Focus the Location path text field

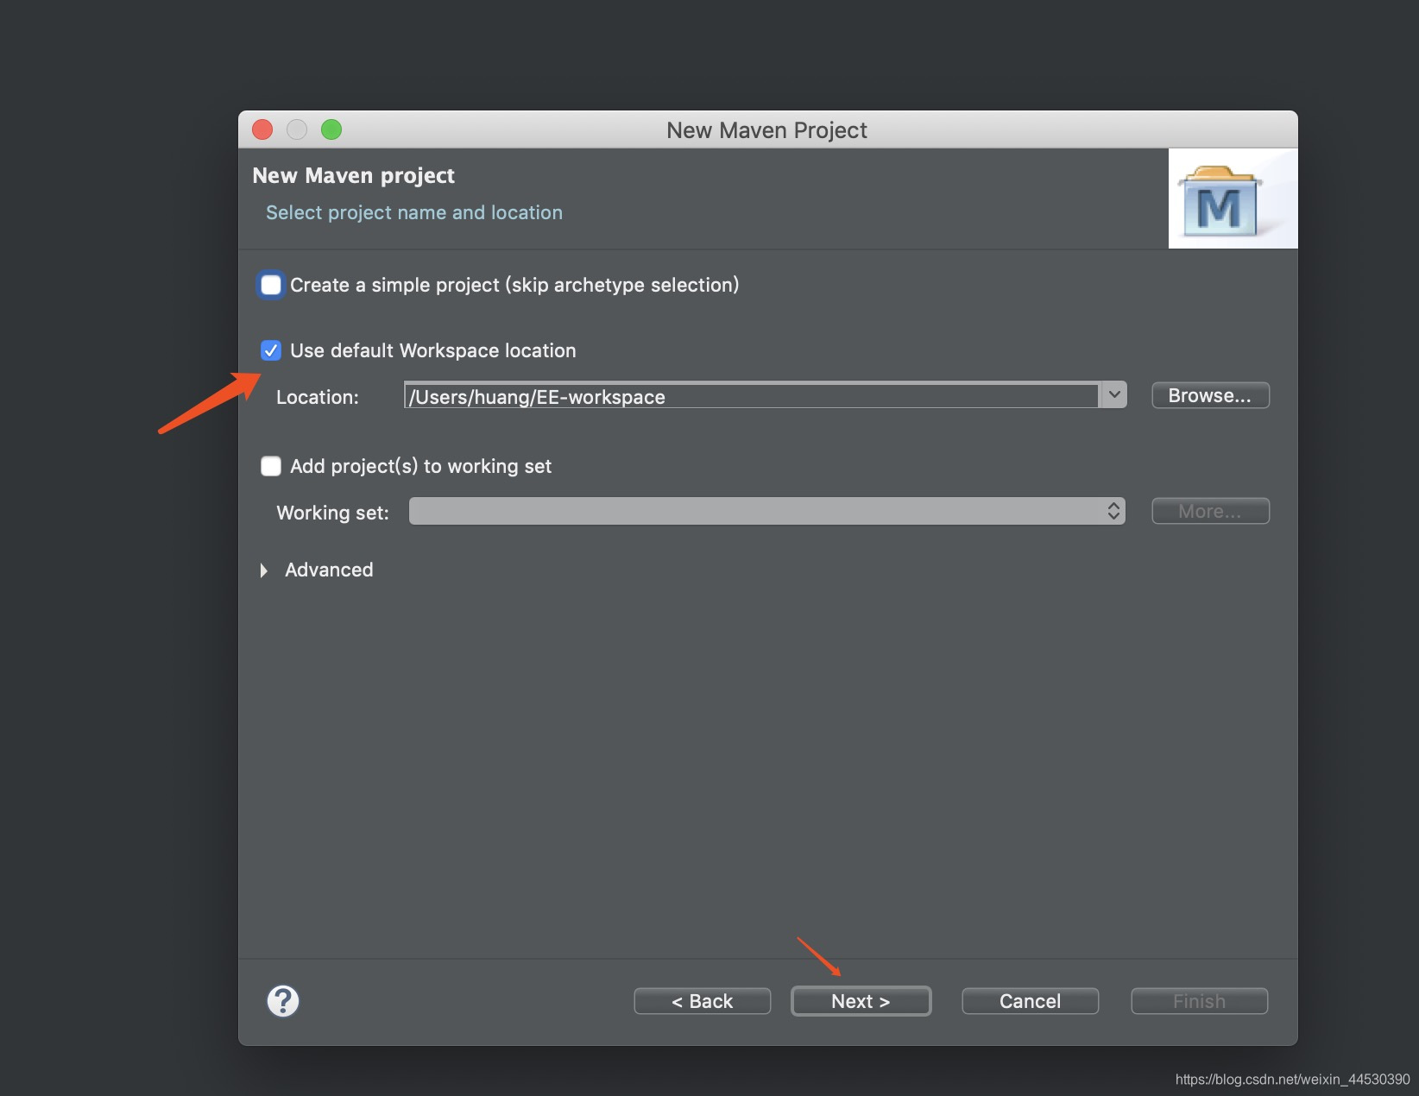pyautogui.click(x=751, y=396)
